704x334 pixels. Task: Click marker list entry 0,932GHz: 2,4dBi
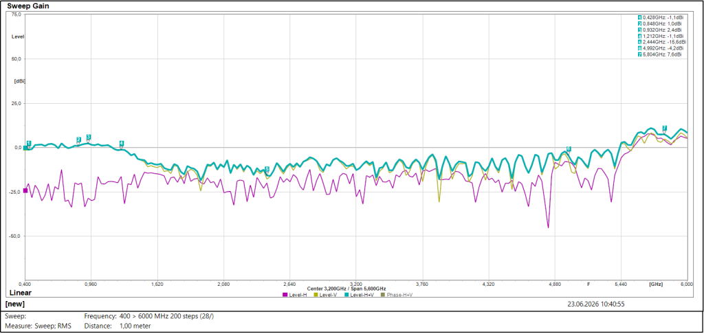[x=660, y=30]
